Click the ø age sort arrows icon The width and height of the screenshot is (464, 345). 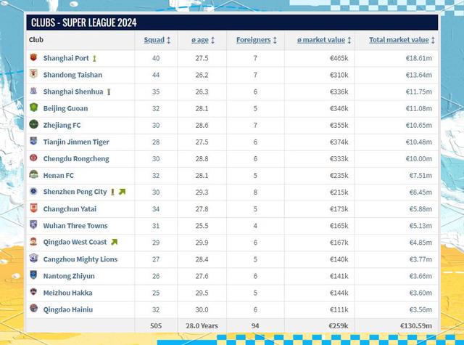(x=212, y=40)
